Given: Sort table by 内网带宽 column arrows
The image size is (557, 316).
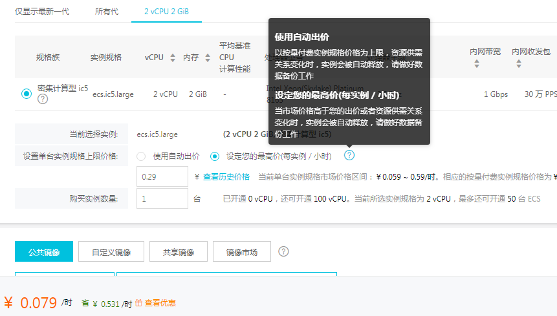Looking at the screenshot, I should [x=477, y=64].
